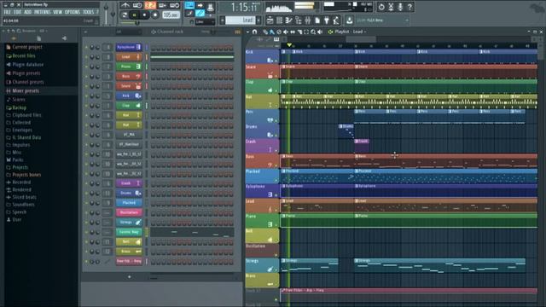This screenshot has height=307, width=546.
Task: Open the OPTIONS menu
Action: coord(73,12)
